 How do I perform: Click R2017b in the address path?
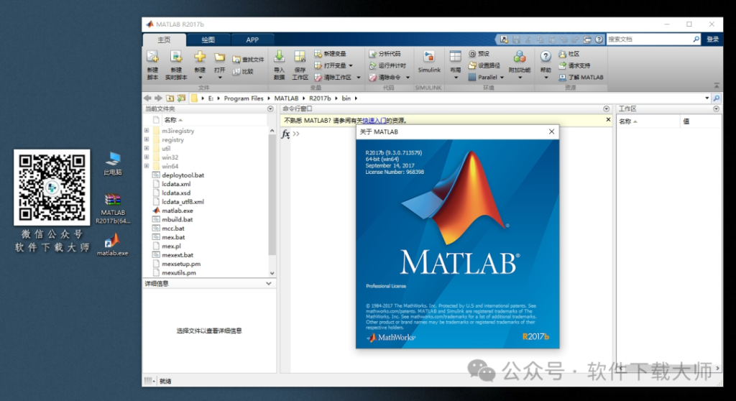coord(320,98)
